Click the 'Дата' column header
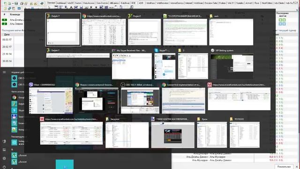300x169 pixels. [x=7, y=34]
